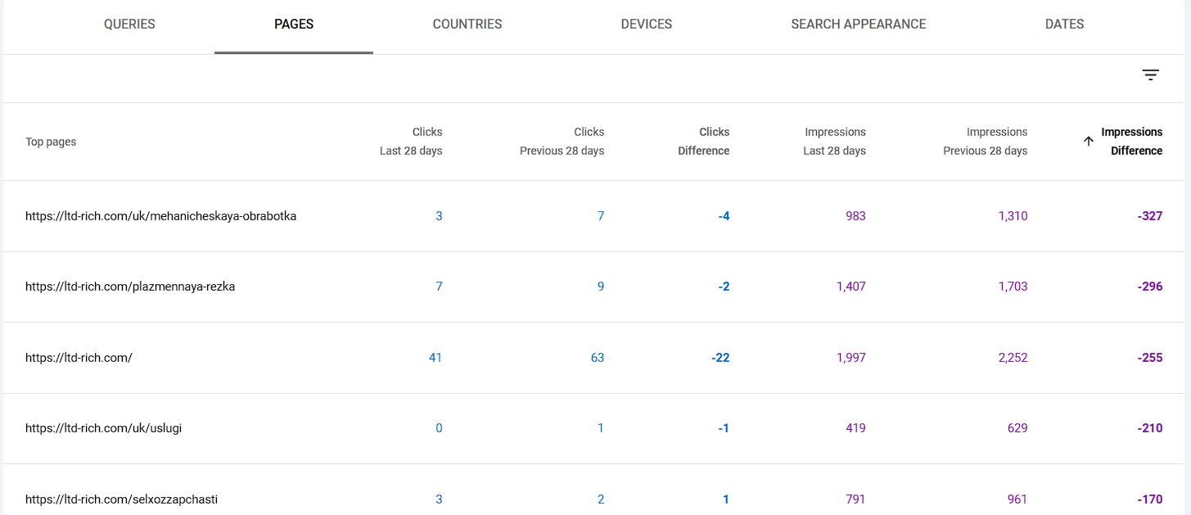Screen dimensions: 1191x515
Task: Open the filter rows icon
Action: point(1150,75)
